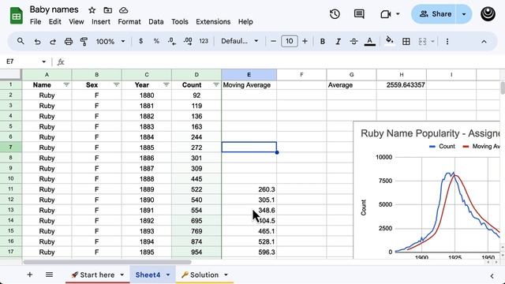Open the Tools menu
The image size is (505, 284).
[x=180, y=21]
